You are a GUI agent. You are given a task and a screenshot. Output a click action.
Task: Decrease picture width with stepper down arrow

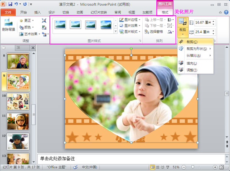pos(214,33)
